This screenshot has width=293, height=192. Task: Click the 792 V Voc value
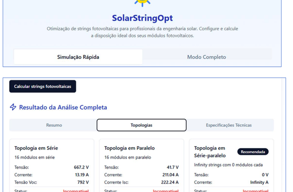83,182
